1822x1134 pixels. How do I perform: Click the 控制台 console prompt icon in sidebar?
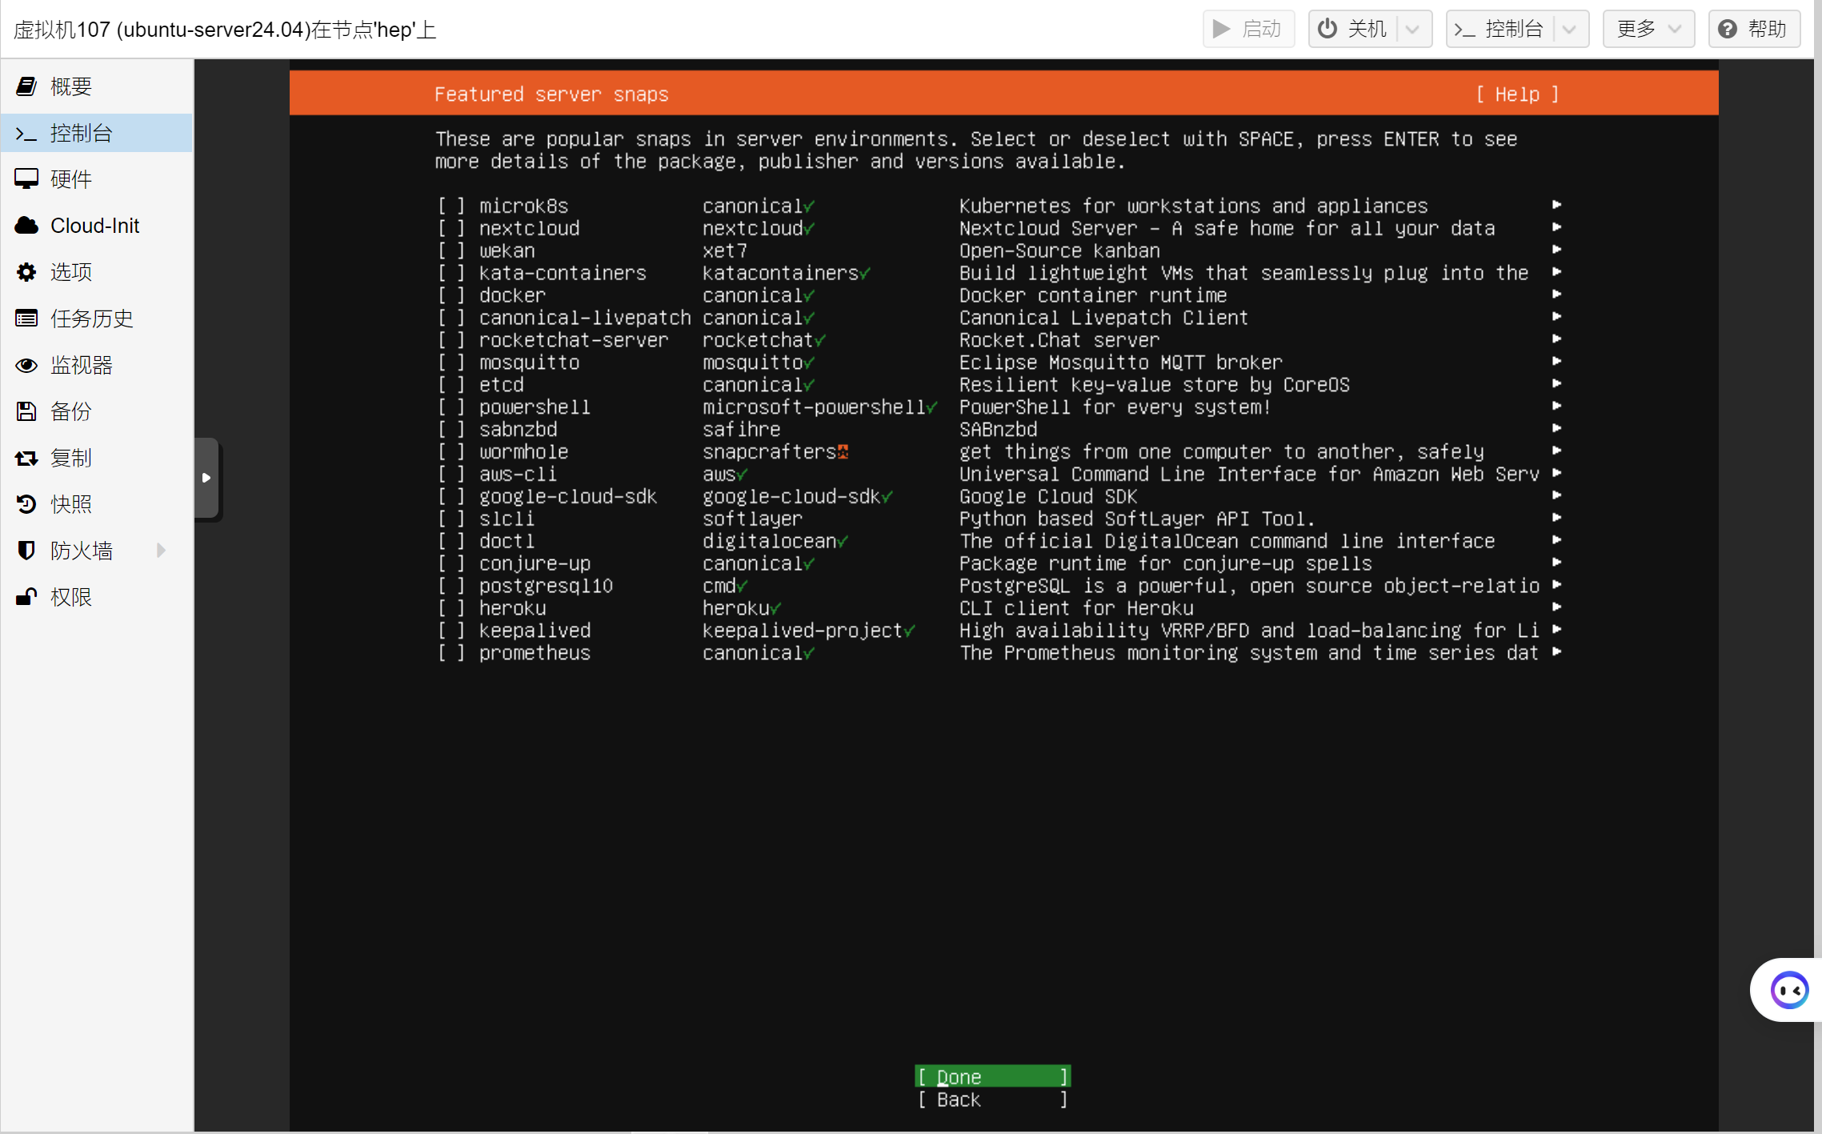(26, 133)
